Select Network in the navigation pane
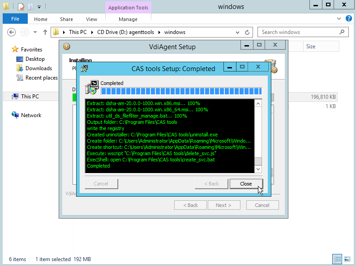356x266 pixels. click(x=31, y=115)
